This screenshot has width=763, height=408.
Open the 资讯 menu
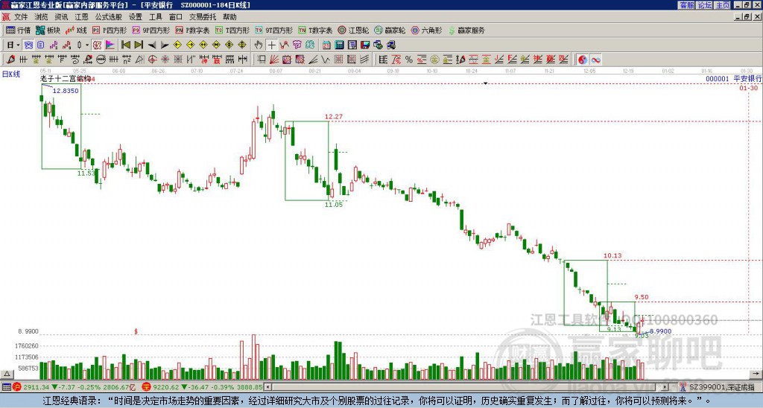point(61,17)
